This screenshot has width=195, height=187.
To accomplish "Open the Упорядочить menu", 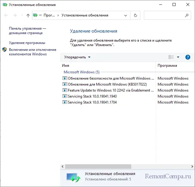I will [77, 57].
